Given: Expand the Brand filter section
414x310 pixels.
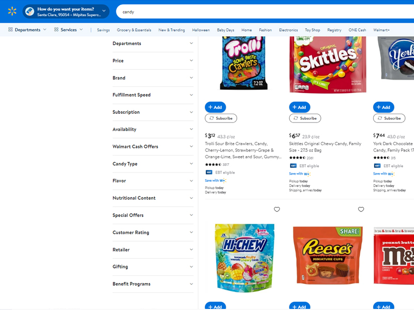Looking at the screenshot, I should pyautogui.click(x=153, y=78).
